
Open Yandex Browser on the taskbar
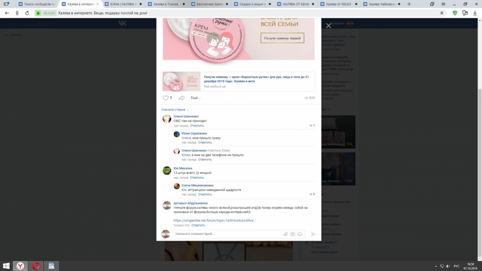coord(20,266)
